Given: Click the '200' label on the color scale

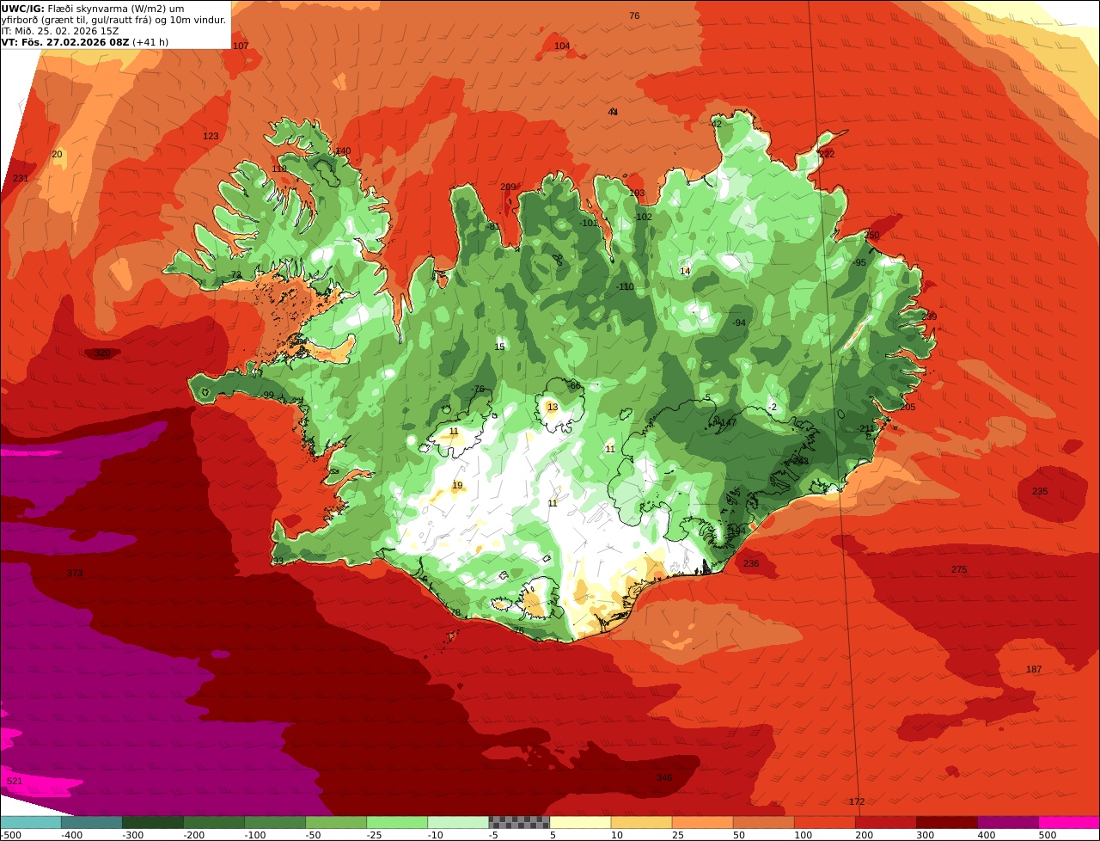Looking at the screenshot, I should (x=865, y=835).
